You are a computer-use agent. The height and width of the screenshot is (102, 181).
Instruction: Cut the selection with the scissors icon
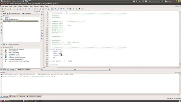17,9
